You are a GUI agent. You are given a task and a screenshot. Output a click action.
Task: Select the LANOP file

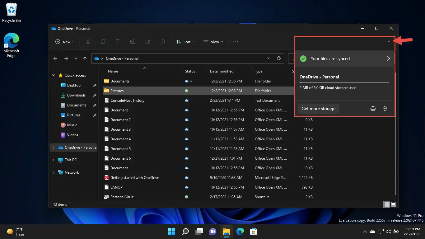click(x=116, y=187)
